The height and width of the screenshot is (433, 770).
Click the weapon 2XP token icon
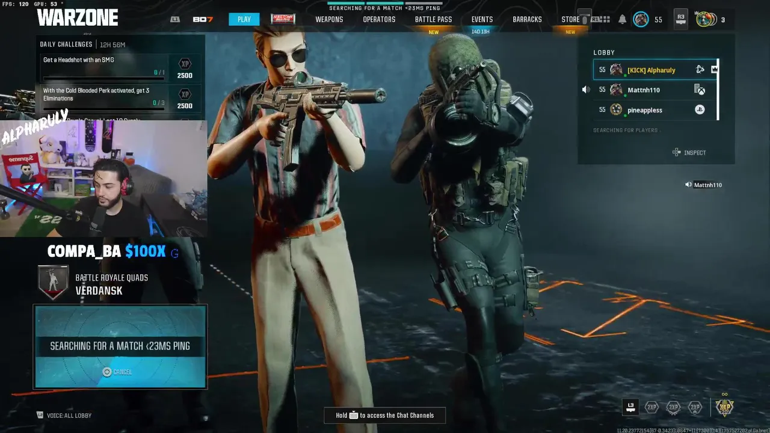point(673,407)
